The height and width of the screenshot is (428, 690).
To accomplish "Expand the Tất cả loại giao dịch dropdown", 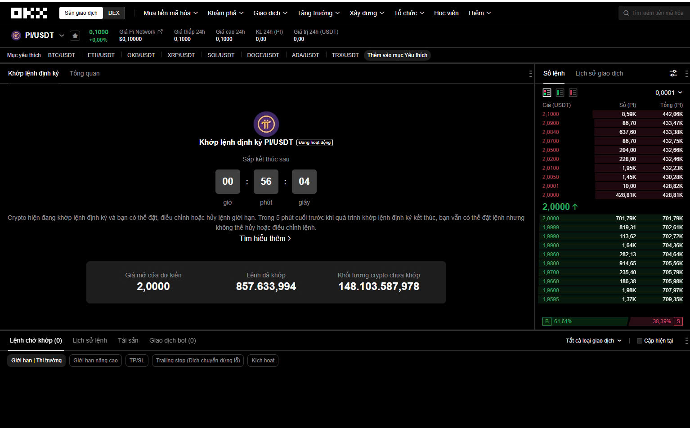I will [x=593, y=340].
